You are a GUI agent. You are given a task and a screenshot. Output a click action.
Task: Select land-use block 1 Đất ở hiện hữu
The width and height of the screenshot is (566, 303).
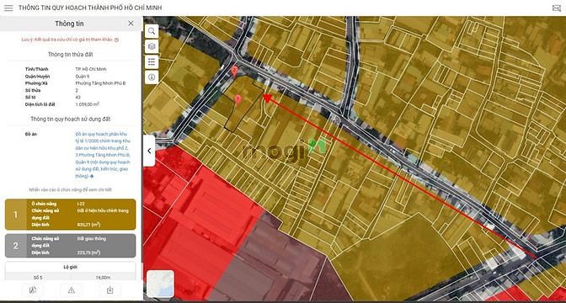[71, 215]
